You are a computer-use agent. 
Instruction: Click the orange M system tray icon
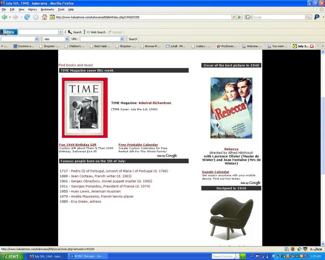[x=302, y=256]
